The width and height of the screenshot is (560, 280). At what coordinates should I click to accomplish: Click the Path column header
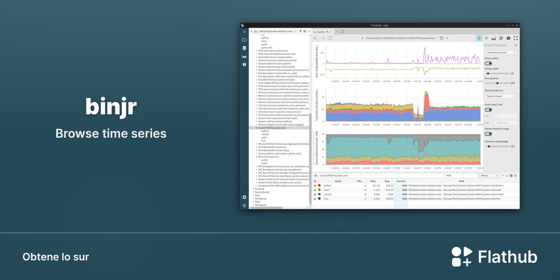(x=462, y=181)
